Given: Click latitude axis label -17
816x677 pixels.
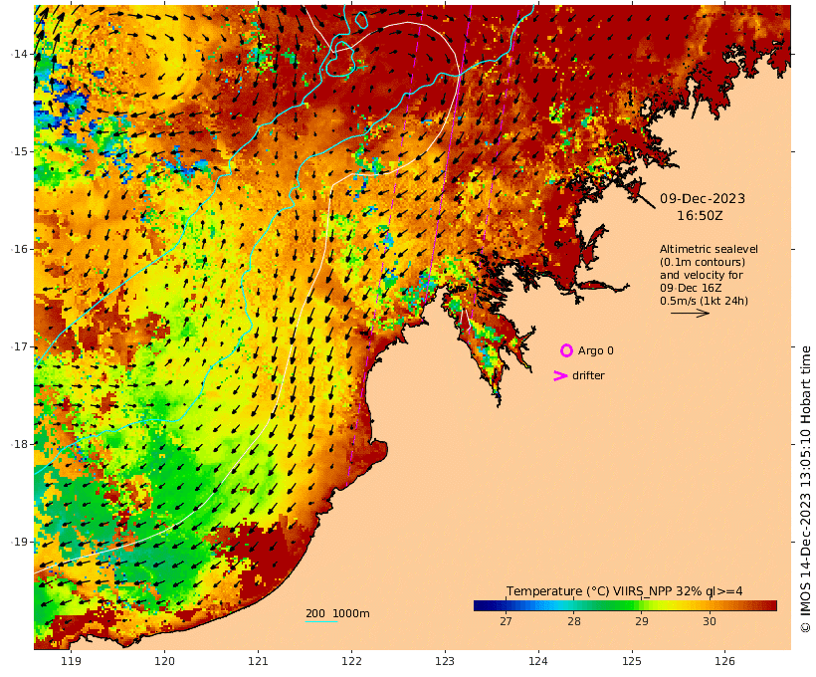Looking at the screenshot, I should tap(19, 346).
